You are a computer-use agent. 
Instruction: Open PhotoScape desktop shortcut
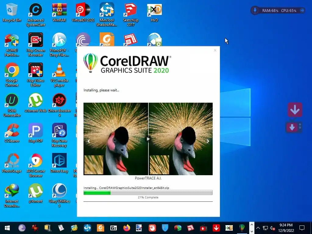(12, 164)
